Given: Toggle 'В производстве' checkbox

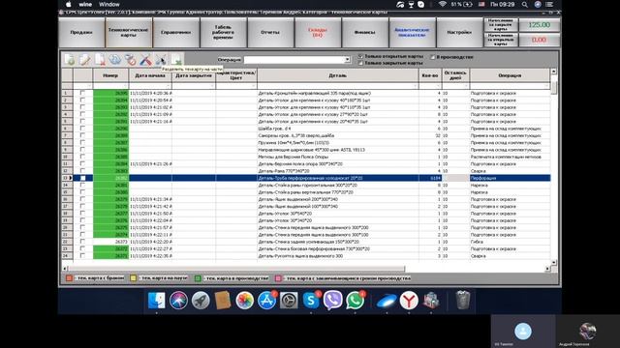Looking at the screenshot, I should coord(433,57).
